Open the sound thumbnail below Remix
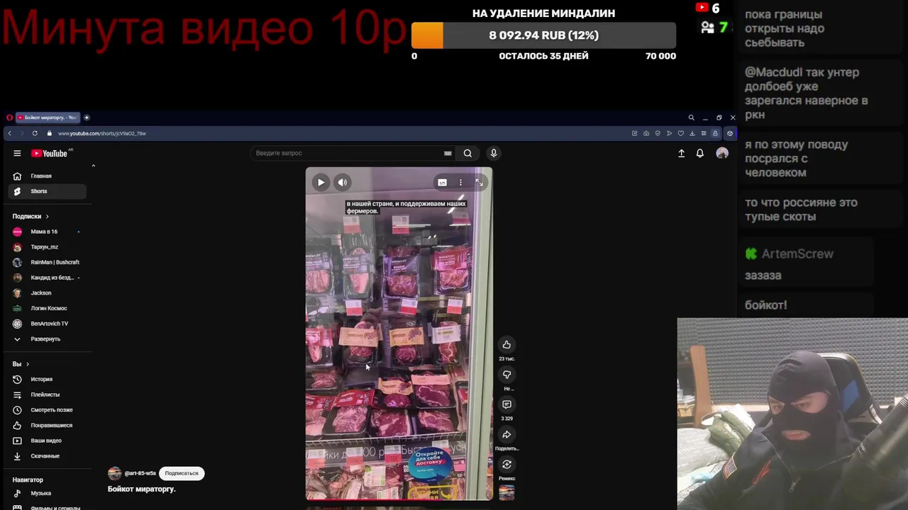The width and height of the screenshot is (908, 510). pyautogui.click(x=506, y=492)
